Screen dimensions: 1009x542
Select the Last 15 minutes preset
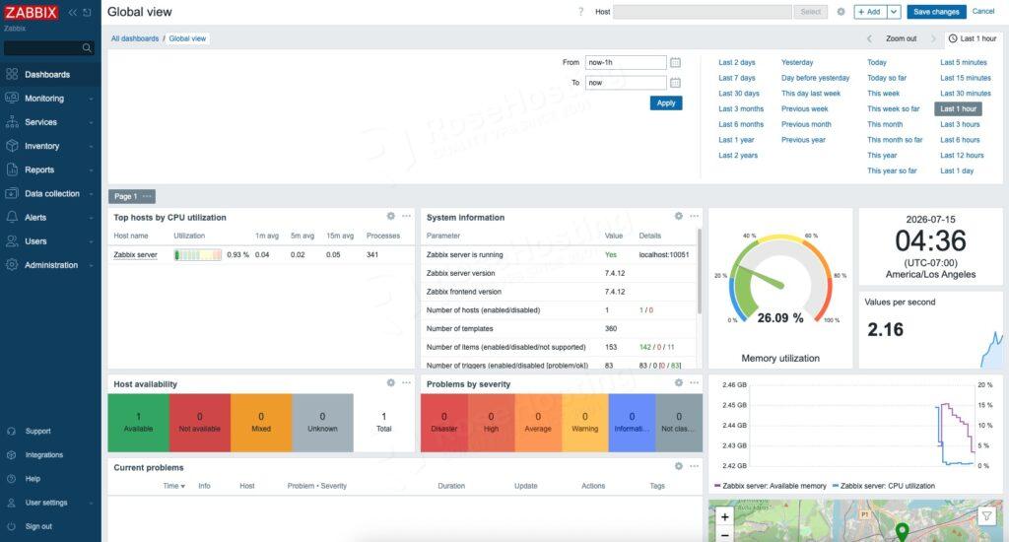pyautogui.click(x=966, y=78)
